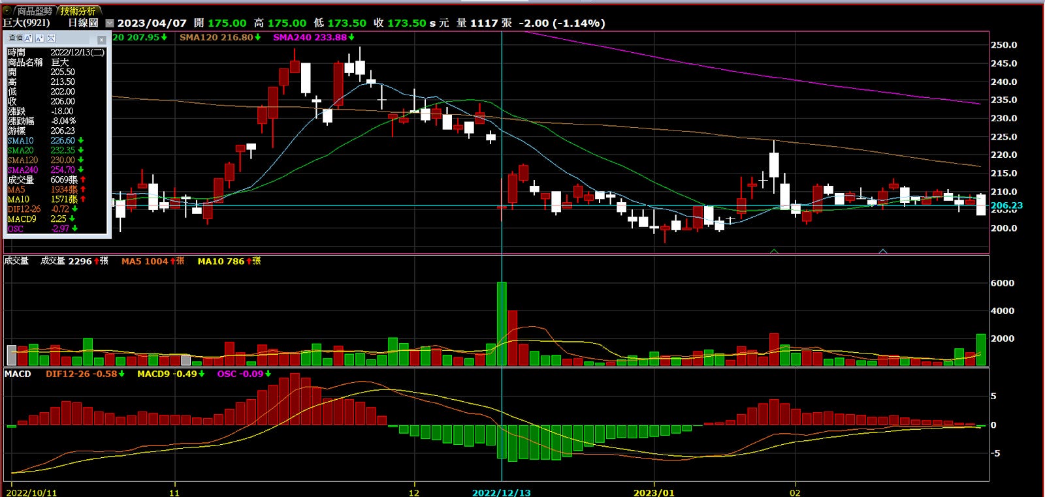The width and height of the screenshot is (1045, 497).
Task: Open the round dropdown menu before 商品盤勢 tab
Action: click(7, 10)
